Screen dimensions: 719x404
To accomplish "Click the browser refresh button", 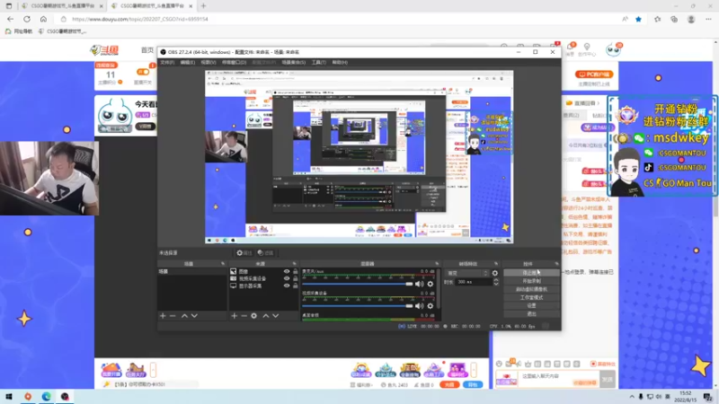I will [x=27, y=19].
